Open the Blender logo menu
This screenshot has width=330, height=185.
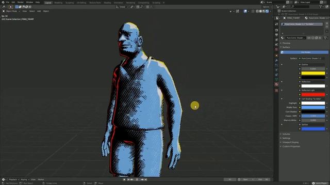(3, 2)
